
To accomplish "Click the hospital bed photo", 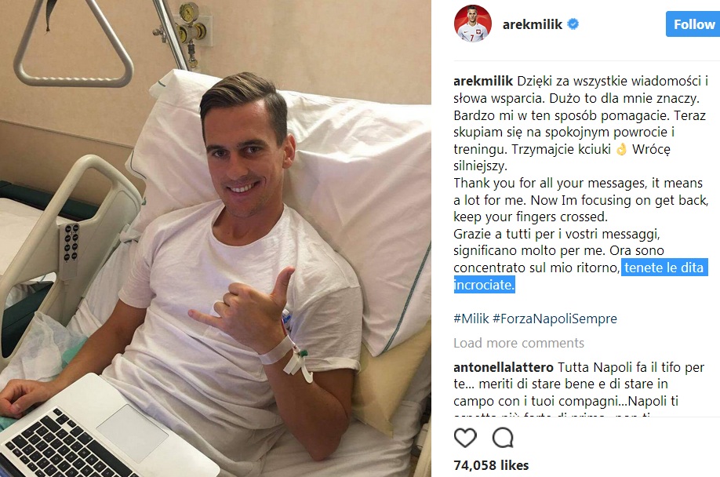I will 216,238.
